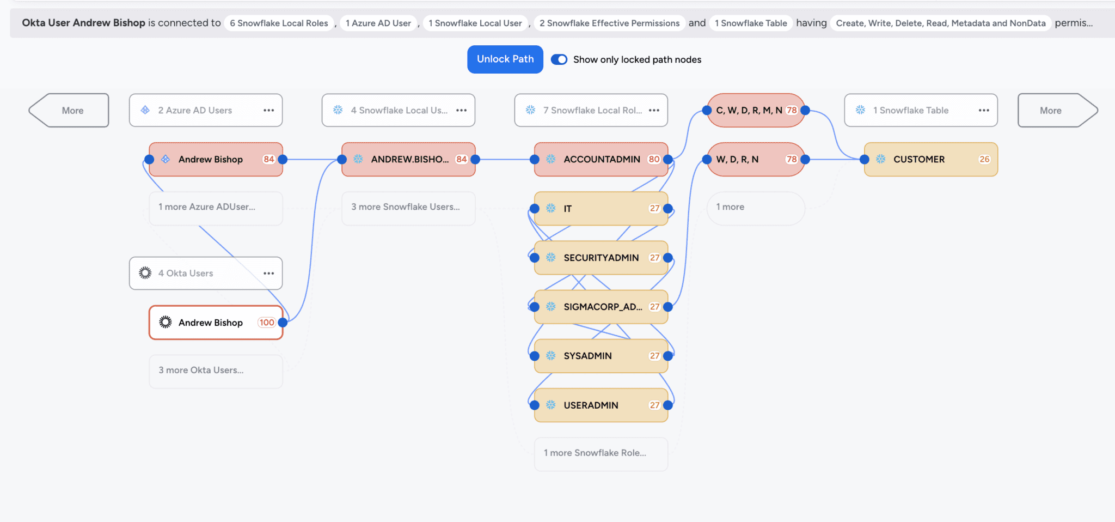Show 1 more Snowflake Role

click(601, 453)
